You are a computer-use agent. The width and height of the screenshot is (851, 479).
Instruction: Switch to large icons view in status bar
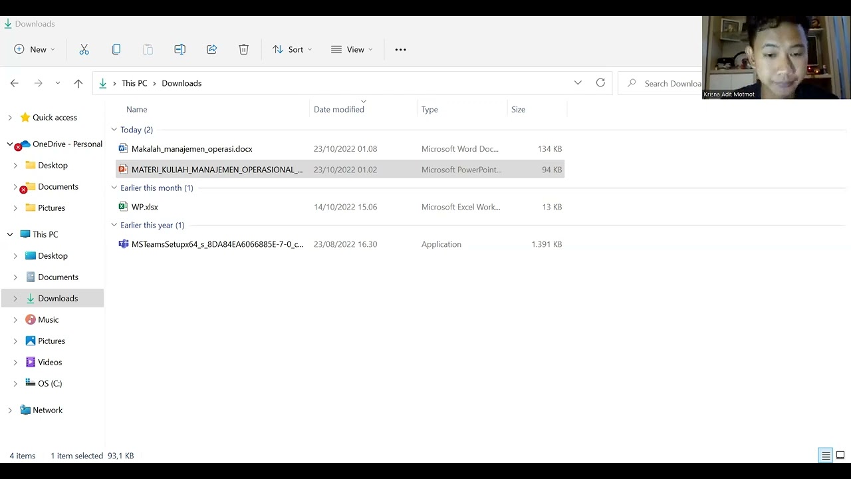click(x=840, y=456)
